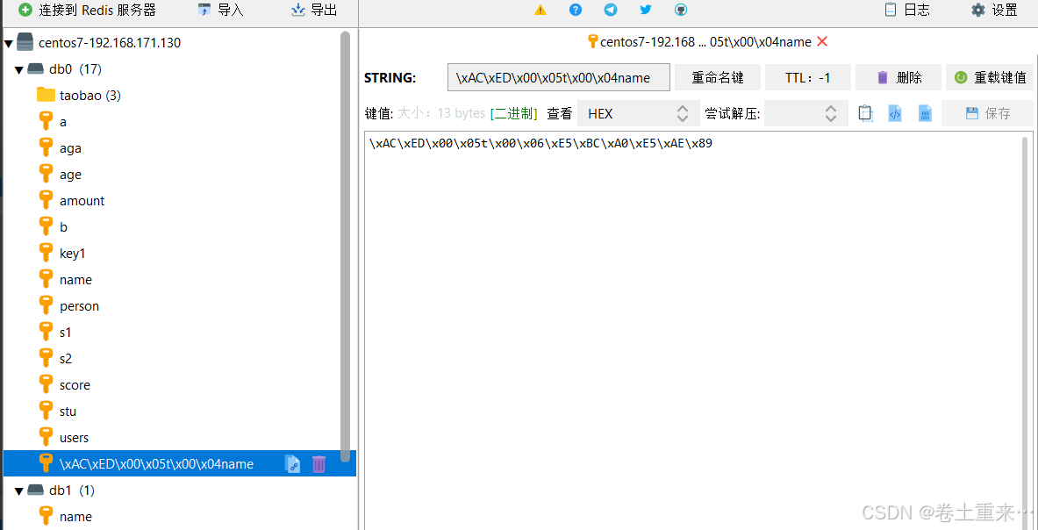Collapse the db1 database node
The image size is (1038, 530).
pos(18,491)
